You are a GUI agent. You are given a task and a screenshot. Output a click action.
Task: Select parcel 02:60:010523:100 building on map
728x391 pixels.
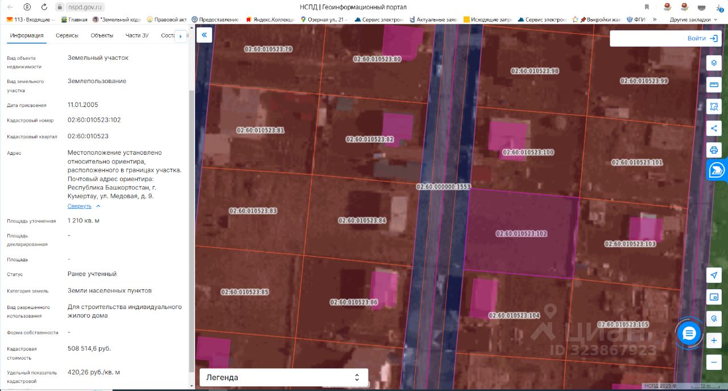508,135
